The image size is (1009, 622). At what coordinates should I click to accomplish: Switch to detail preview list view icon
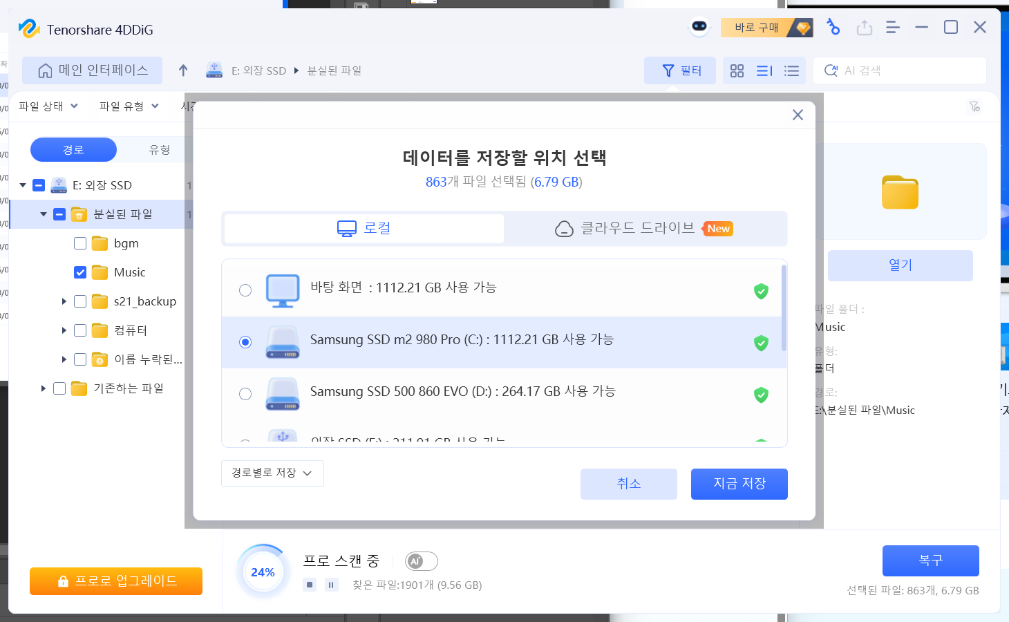point(764,70)
